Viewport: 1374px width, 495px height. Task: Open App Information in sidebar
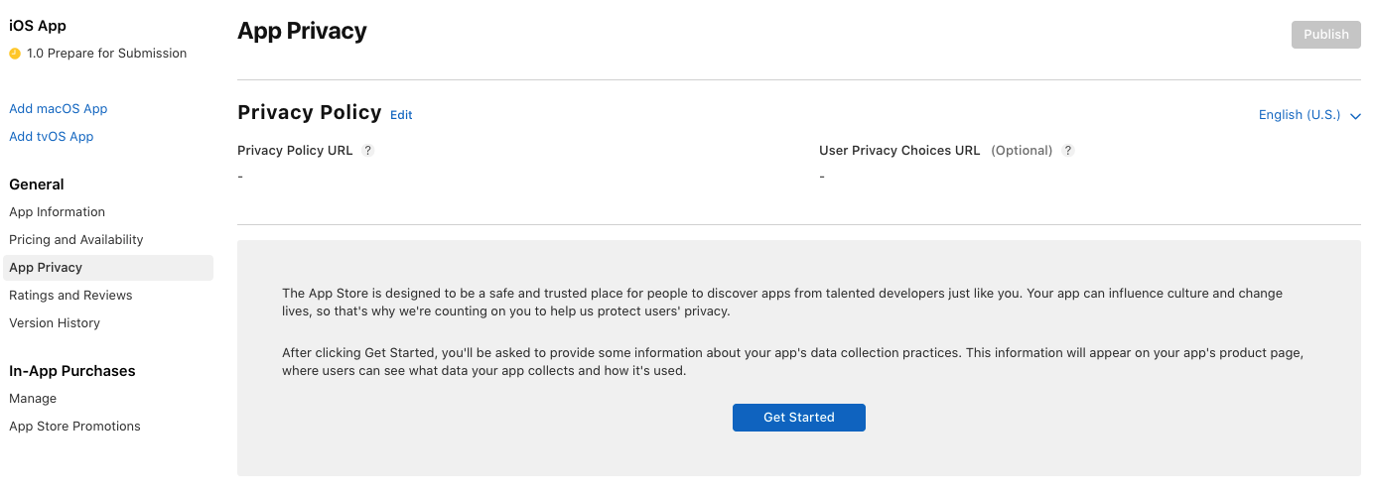pyautogui.click(x=57, y=212)
